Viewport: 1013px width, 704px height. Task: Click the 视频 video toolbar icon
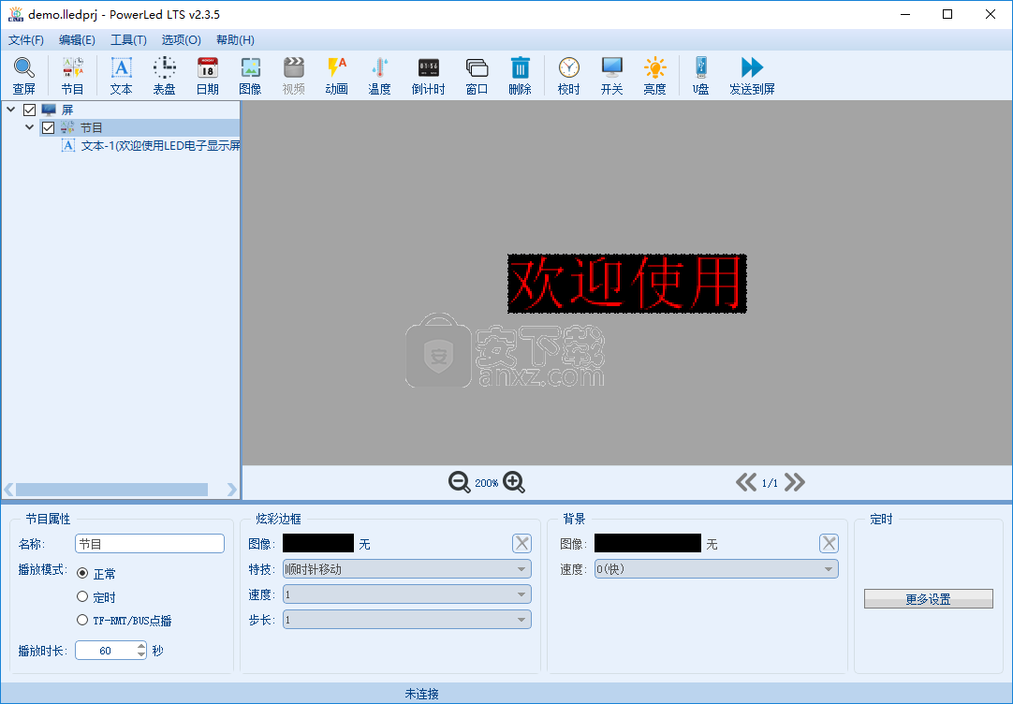pyautogui.click(x=293, y=76)
